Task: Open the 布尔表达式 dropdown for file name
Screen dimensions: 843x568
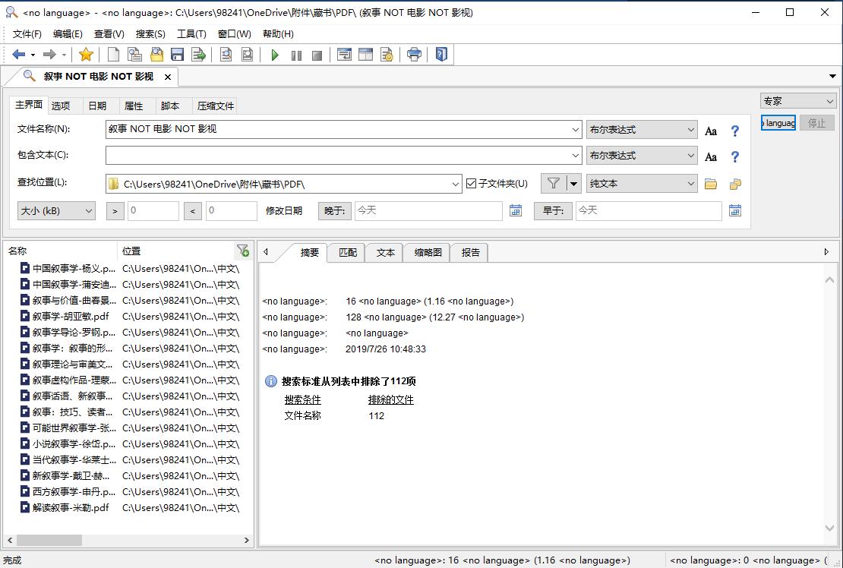Action: [x=641, y=130]
